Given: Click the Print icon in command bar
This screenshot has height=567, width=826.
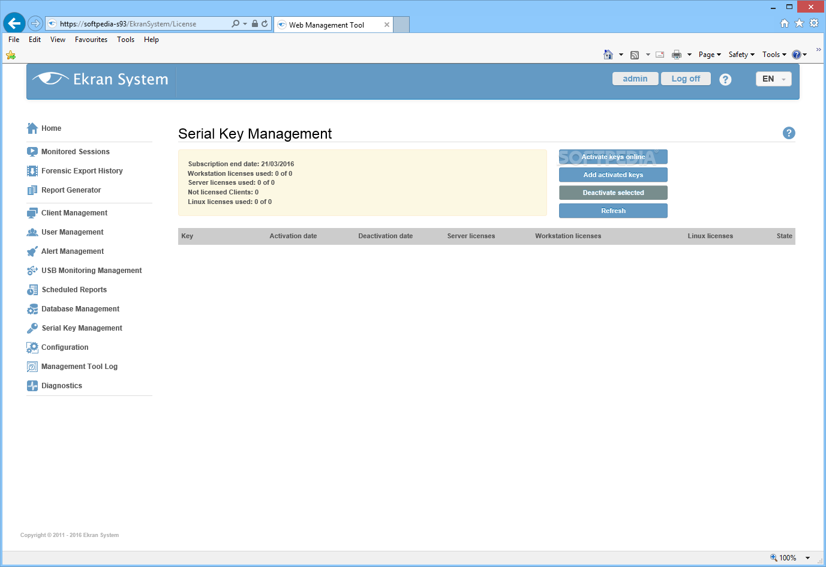Looking at the screenshot, I should coord(677,55).
